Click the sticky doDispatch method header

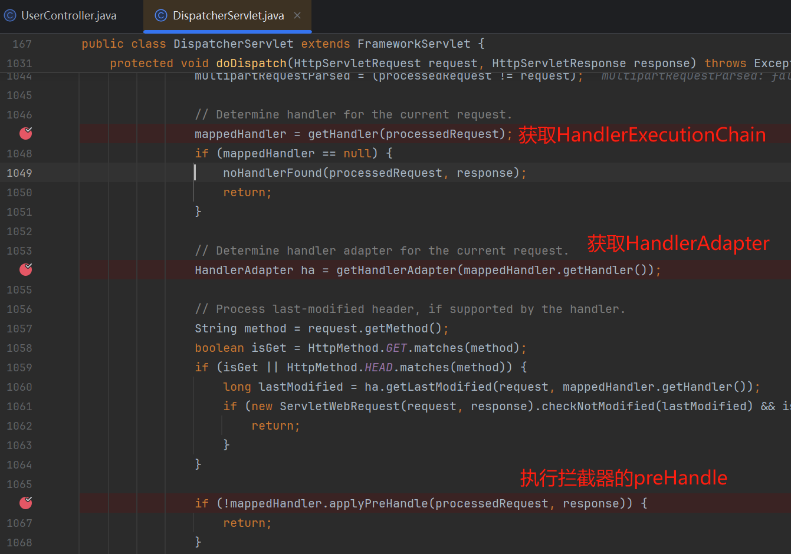coord(251,64)
